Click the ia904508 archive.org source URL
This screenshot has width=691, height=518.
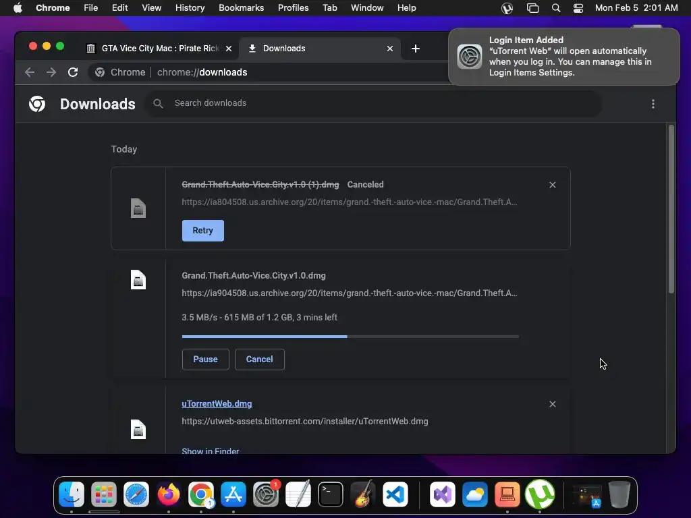tap(350, 293)
